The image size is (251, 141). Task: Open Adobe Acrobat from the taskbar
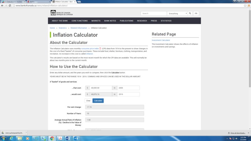(60, 138)
